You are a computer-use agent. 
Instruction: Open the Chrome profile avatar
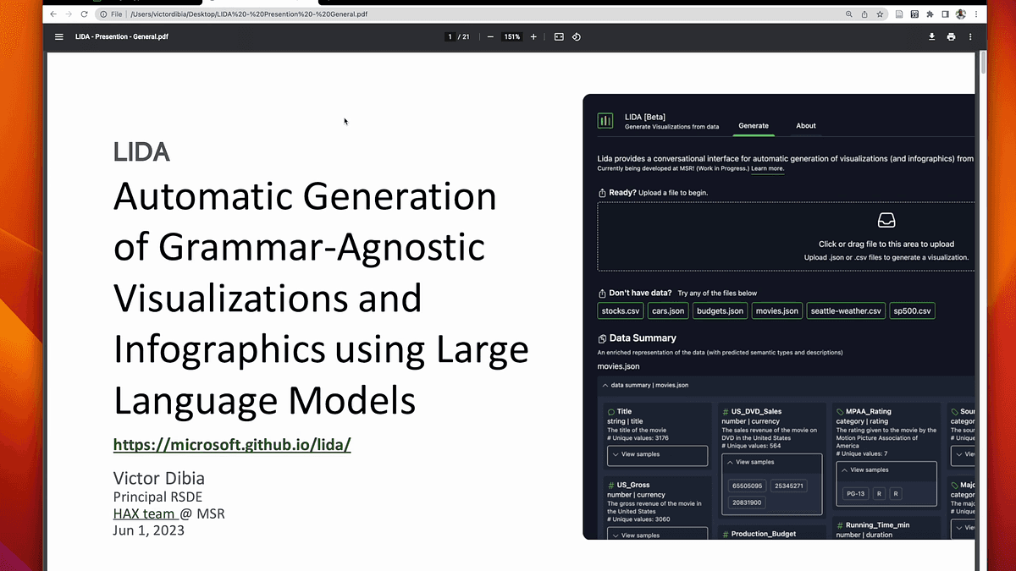click(961, 14)
